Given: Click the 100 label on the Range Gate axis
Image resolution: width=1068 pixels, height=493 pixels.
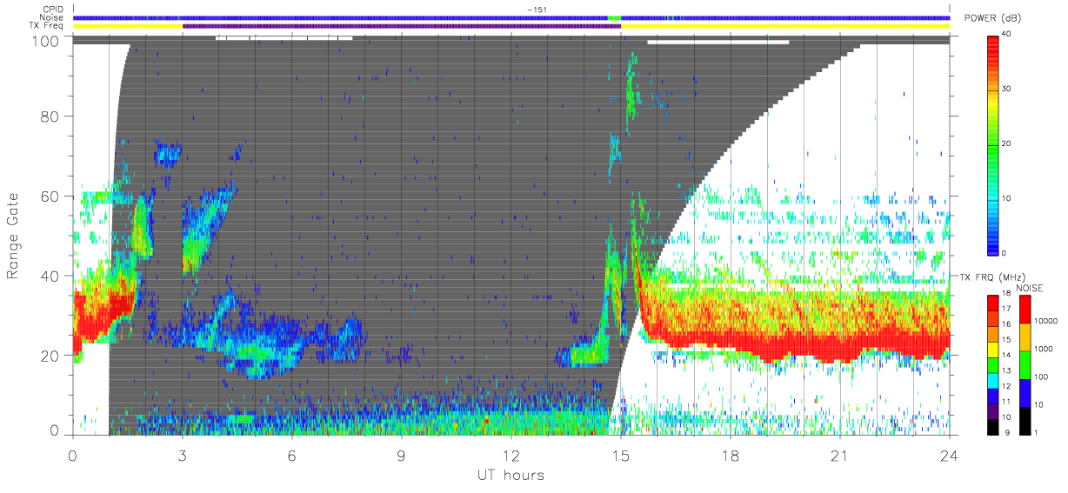Looking at the screenshot, I should coord(46,41).
